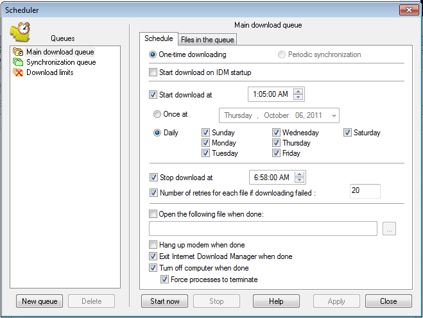Enable Start download on IDM startup
The width and height of the screenshot is (423, 318).
(153, 72)
